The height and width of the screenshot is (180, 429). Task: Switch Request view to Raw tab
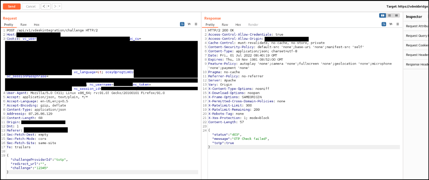(x=24, y=25)
